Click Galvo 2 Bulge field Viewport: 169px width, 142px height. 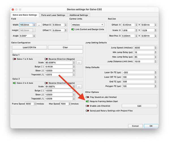(59, 91)
